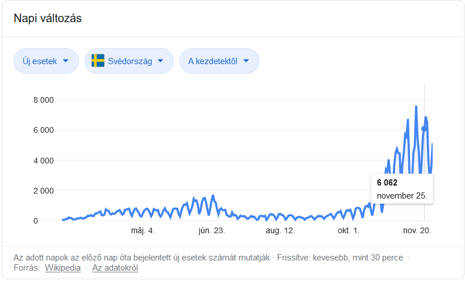
Task: Open the Wikipedia source link
Action: 62,268
